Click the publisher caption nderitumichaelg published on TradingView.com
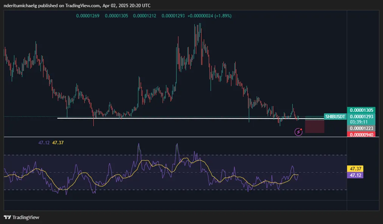The image size is (383, 224). pos(52,5)
